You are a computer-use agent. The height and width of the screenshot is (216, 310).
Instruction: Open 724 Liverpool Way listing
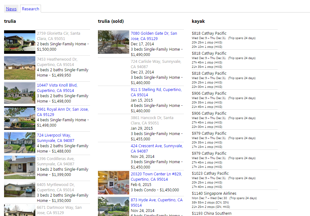[x=56, y=138]
